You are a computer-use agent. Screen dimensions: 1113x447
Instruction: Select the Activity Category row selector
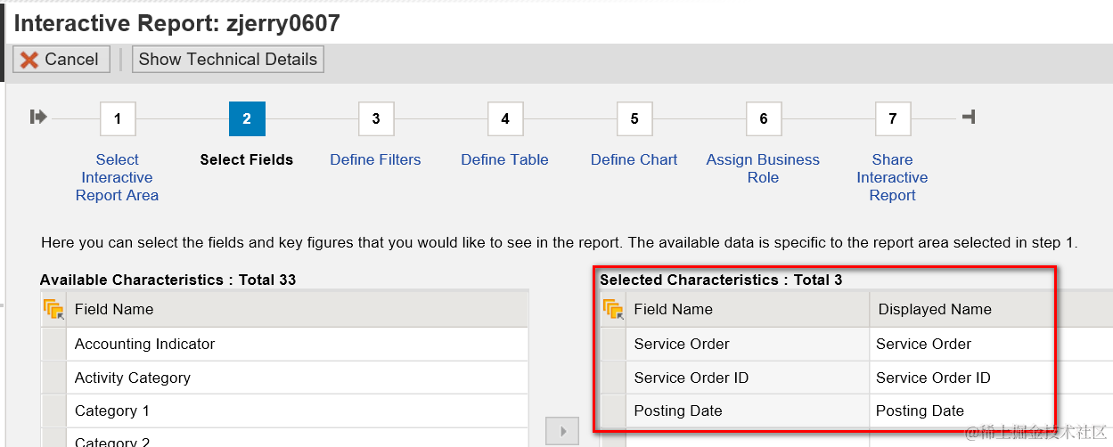point(53,378)
